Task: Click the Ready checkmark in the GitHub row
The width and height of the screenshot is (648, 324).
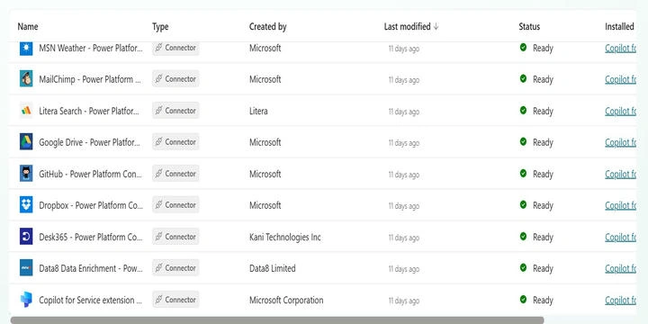Action: tap(523, 174)
